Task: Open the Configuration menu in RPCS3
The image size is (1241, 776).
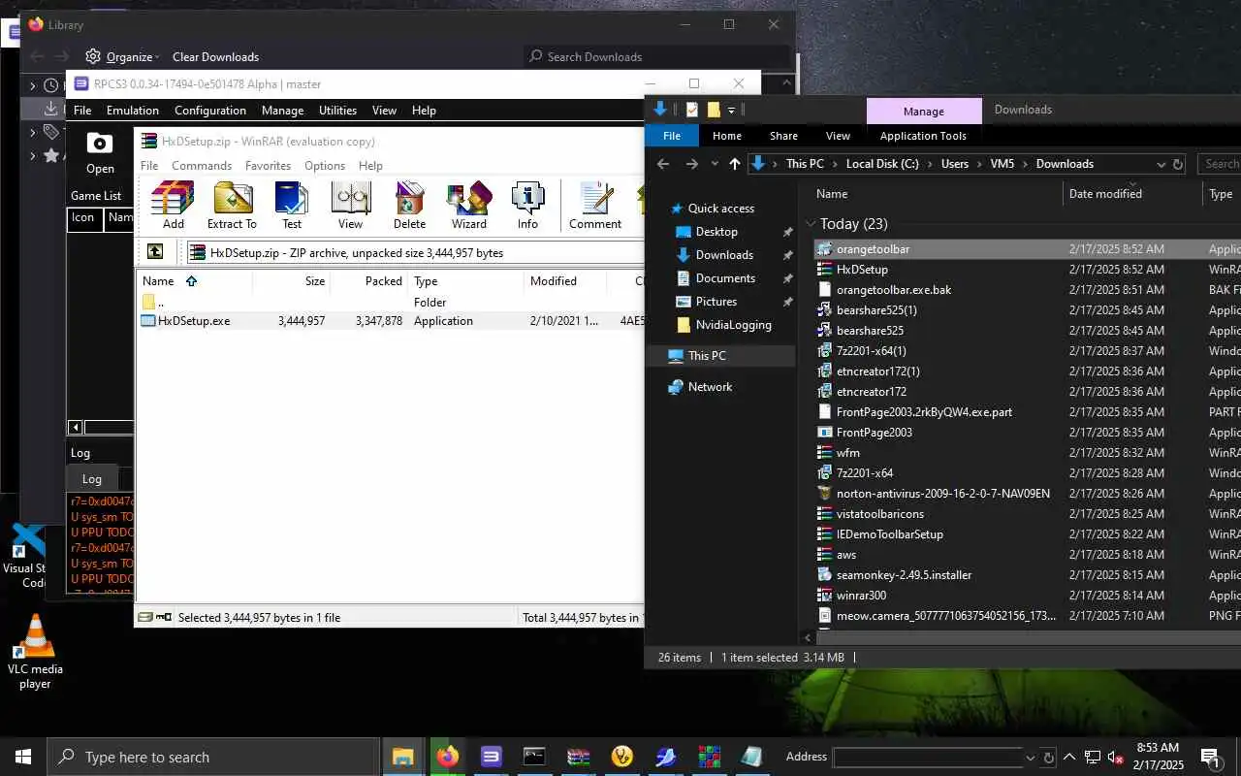Action: pyautogui.click(x=210, y=111)
